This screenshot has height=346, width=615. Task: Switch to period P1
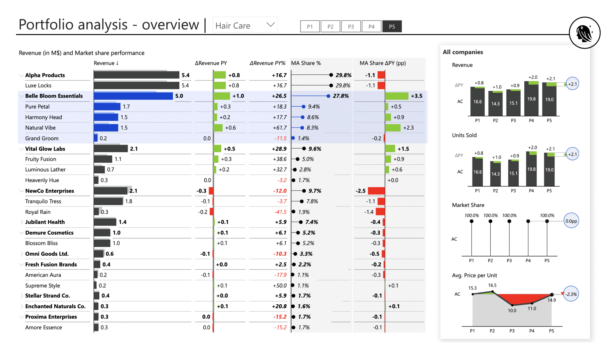[309, 26]
